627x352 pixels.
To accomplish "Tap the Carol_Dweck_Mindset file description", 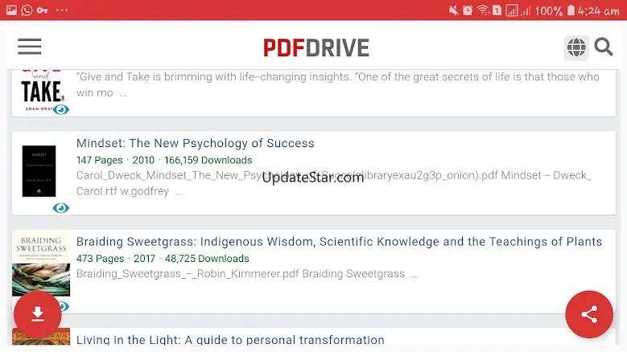I will point(334,183).
